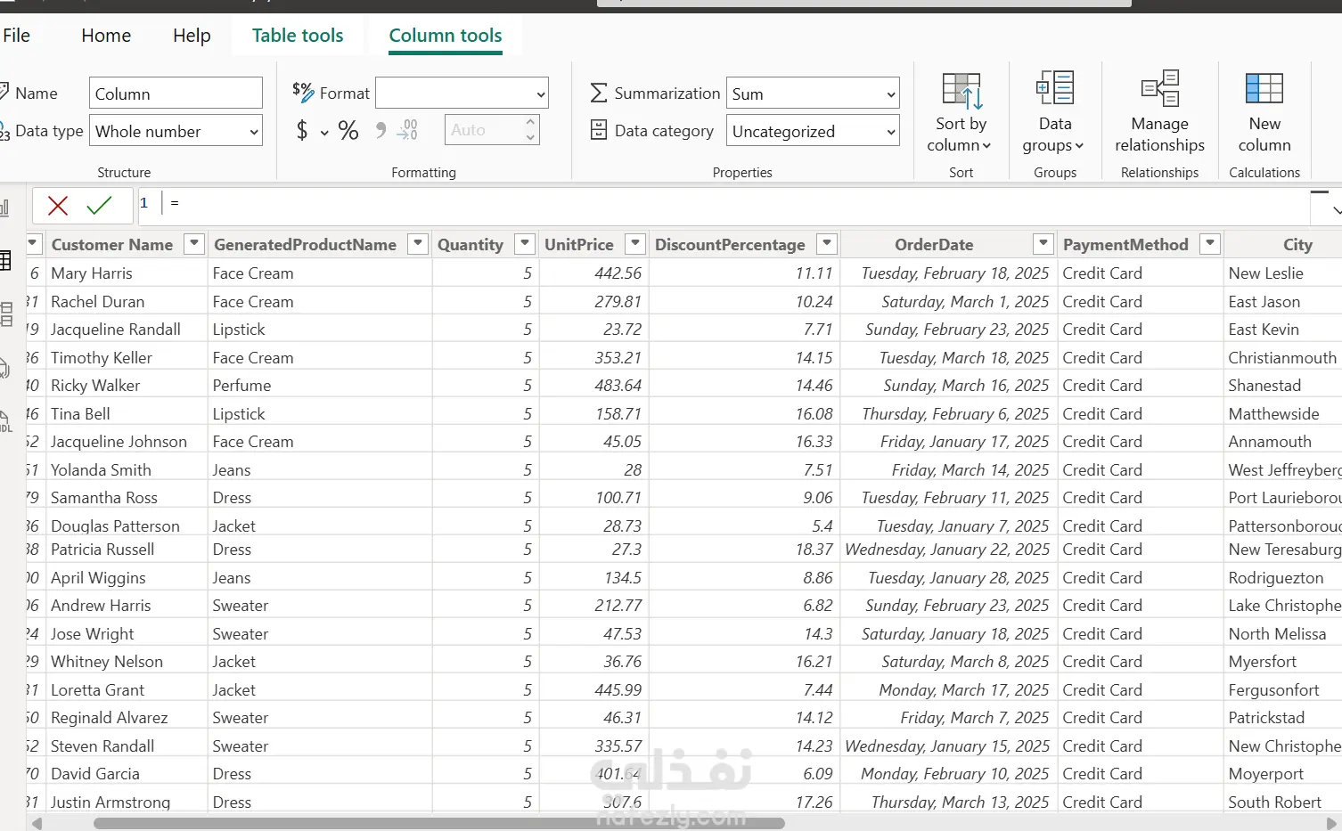Increase decimal places with stepper up
The image size is (1342, 831).
(530, 123)
